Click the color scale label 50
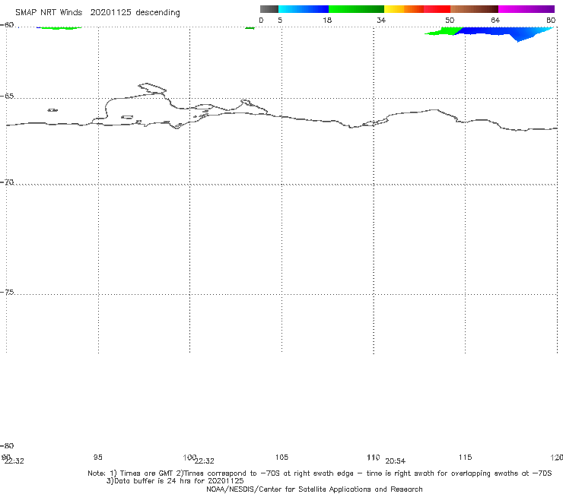 click(450, 20)
